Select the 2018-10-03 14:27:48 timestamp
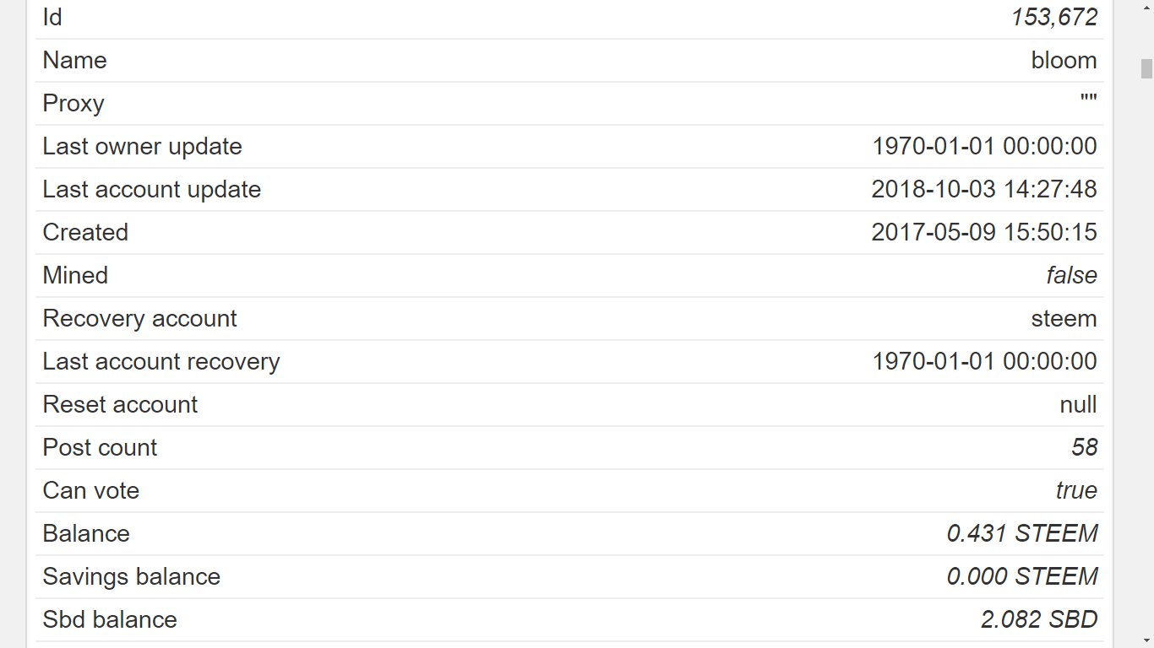 984,189
